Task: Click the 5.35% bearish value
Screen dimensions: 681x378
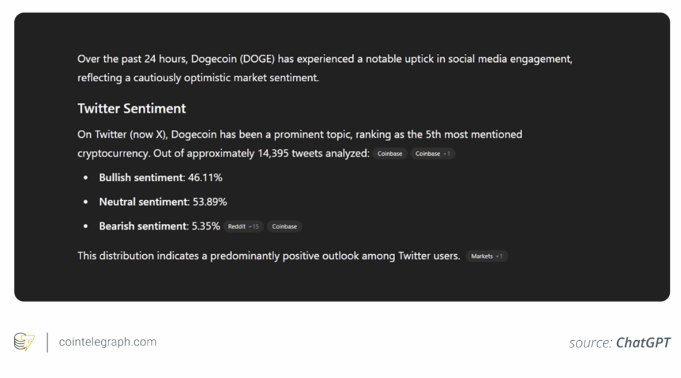Action: point(205,226)
